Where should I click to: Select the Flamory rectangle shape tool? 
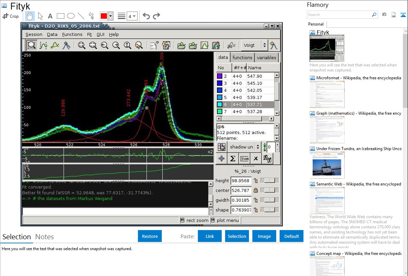pyautogui.click(x=60, y=16)
